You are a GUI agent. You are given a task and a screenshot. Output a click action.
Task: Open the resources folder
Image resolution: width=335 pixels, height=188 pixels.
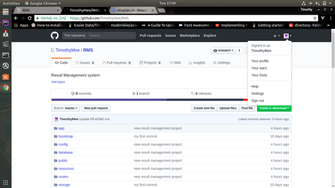coord(66,169)
